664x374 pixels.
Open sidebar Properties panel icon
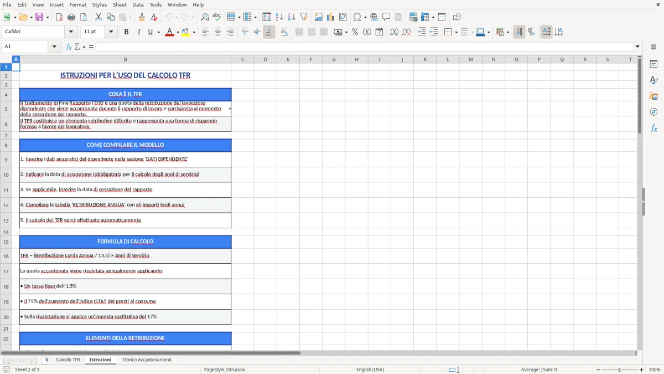[x=653, y=64]
